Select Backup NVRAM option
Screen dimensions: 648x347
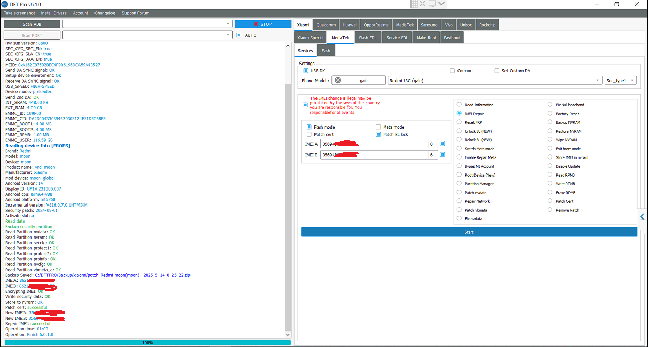(565, 122)
